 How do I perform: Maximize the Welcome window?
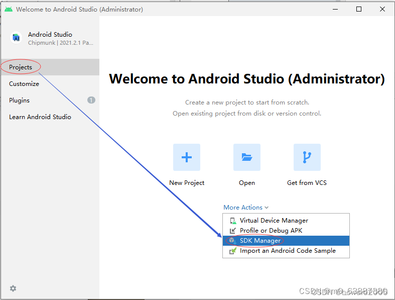tap(359, 10)
